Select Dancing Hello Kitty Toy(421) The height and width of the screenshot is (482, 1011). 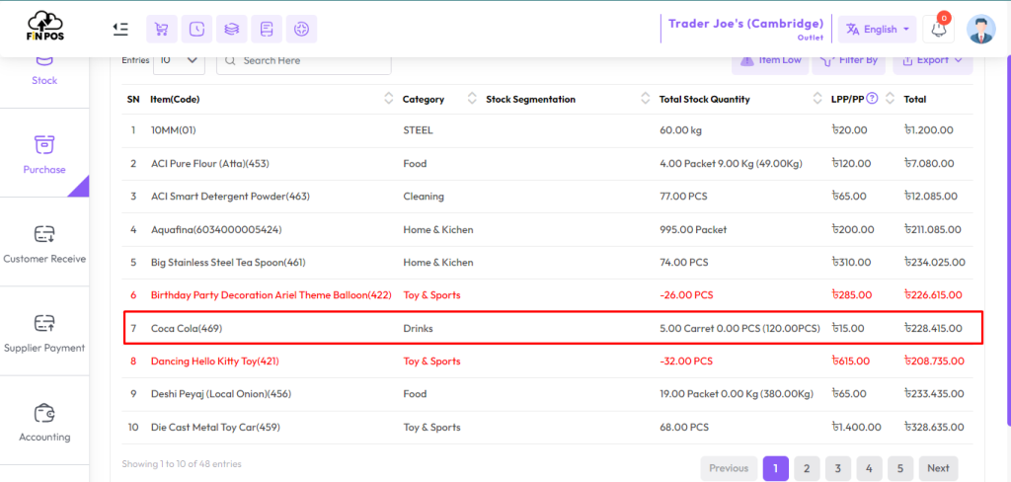pyautogui.click(x=214, y=361)
